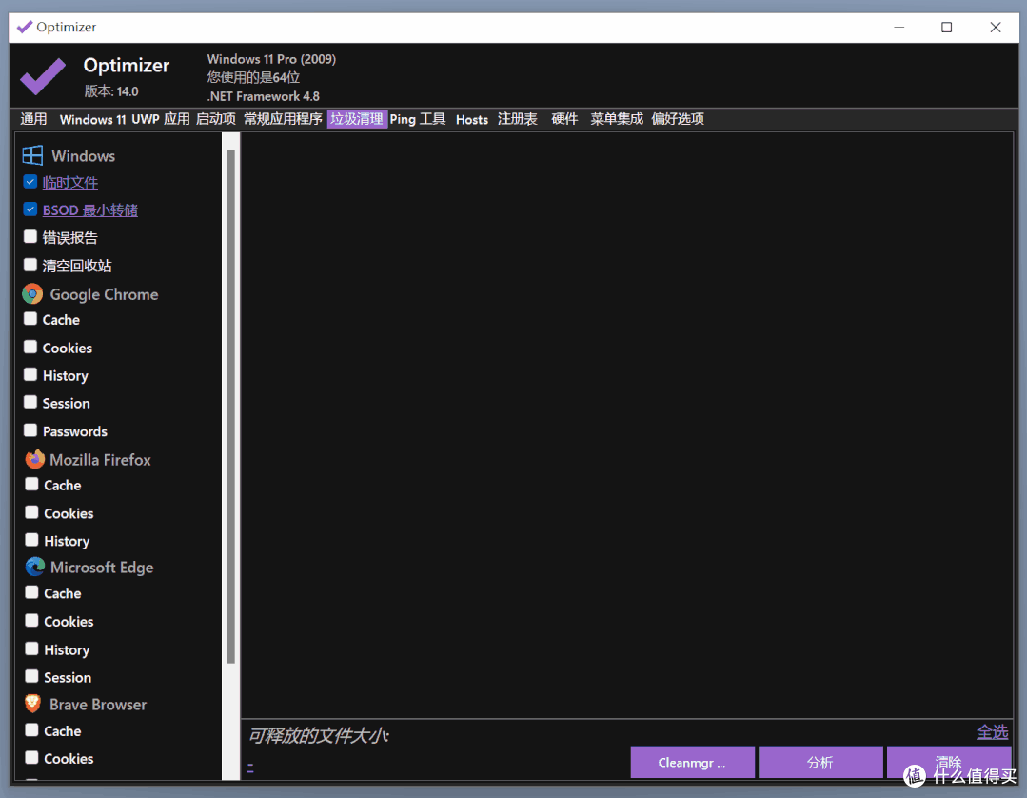Check Brave Browser Cookies option
Viewport: 1027px width, 798px height.
(31, 757)
